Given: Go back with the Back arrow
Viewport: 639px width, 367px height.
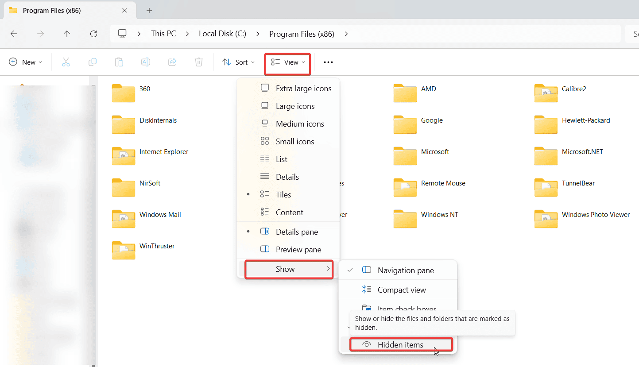Looking at the screenshot, I should (x=14, y=34).
